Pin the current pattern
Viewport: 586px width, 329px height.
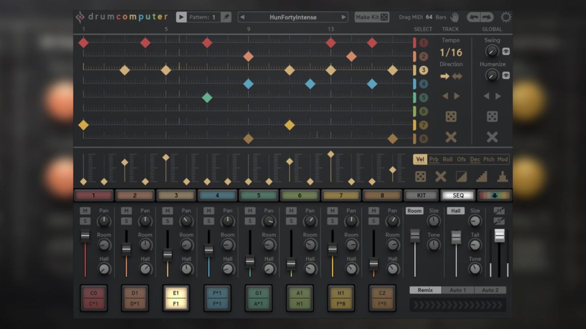[226, 17]
